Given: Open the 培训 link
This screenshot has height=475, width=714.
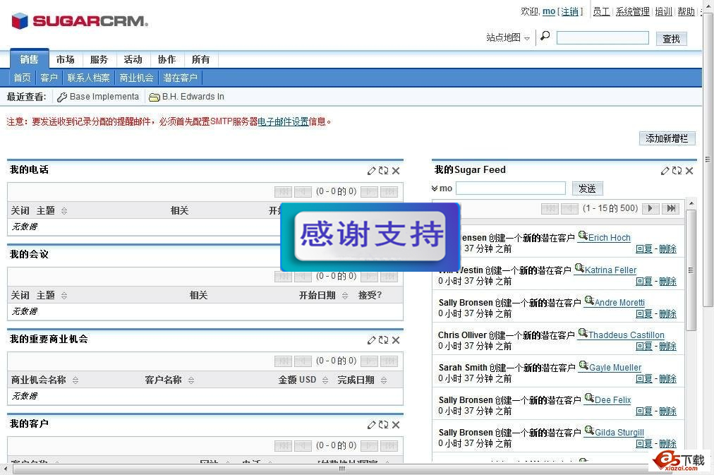Looking at the screenshot, I should pyautogui.click(x=663, y=11).
